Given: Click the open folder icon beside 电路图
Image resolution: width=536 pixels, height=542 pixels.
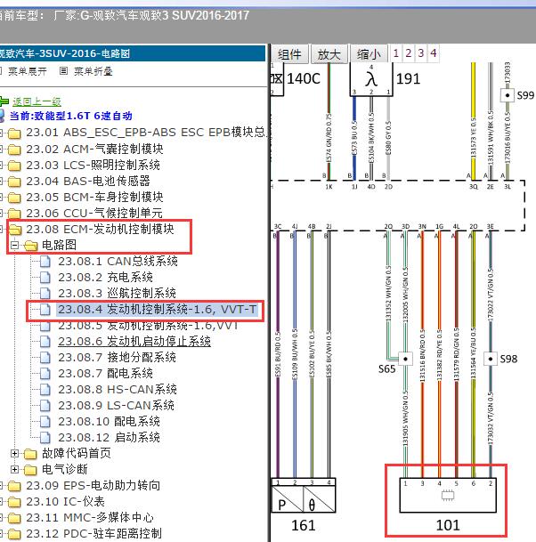Looking at the screenshot, I should coord(30,246).
